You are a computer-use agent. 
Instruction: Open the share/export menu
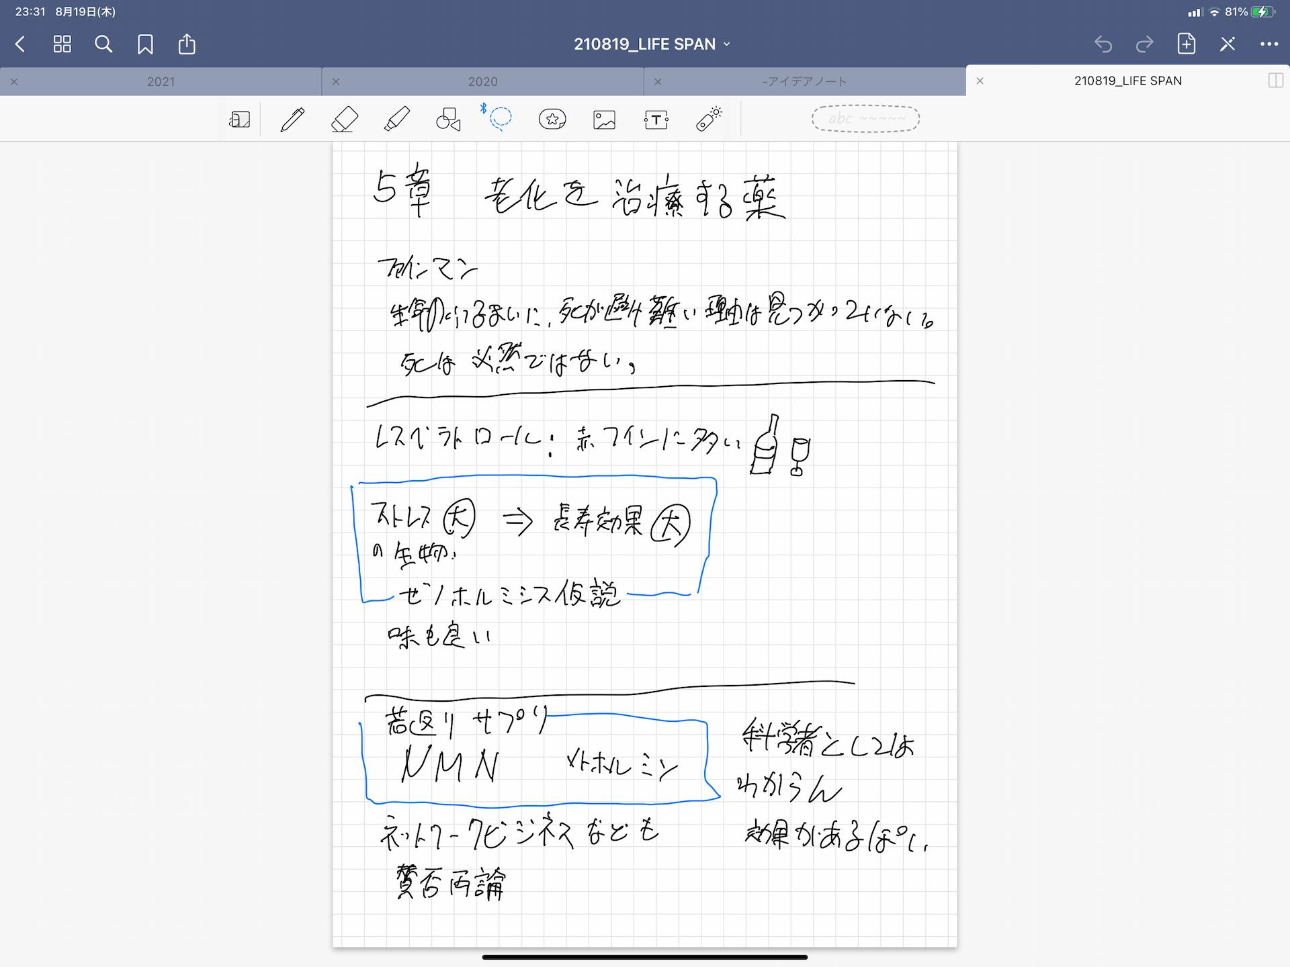187,44
